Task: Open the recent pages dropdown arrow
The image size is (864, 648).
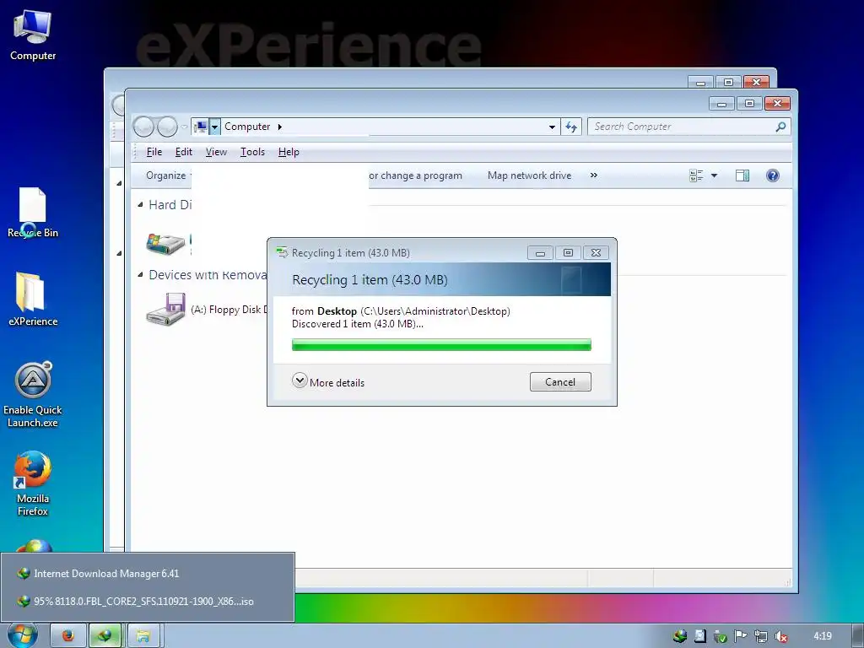Action: pyautogui.click(x=184, y=127)
